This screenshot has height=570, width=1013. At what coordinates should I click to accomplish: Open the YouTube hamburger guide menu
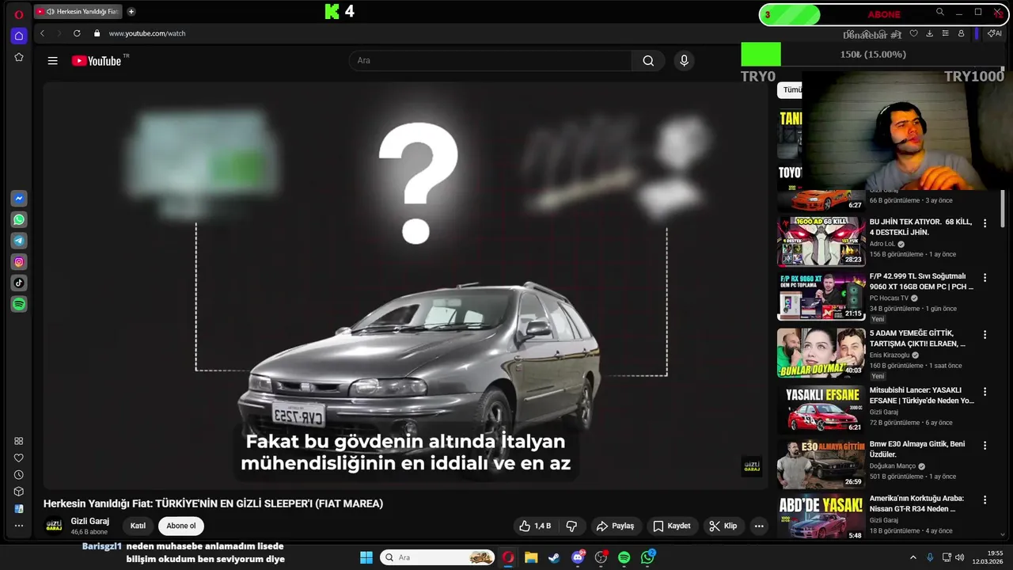52,61
